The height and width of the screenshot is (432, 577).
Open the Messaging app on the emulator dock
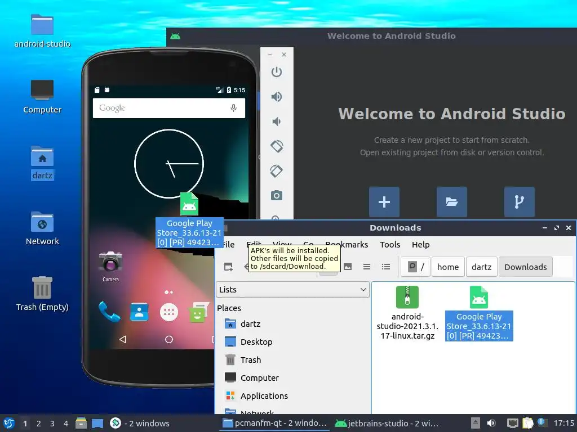pos(198,312)
